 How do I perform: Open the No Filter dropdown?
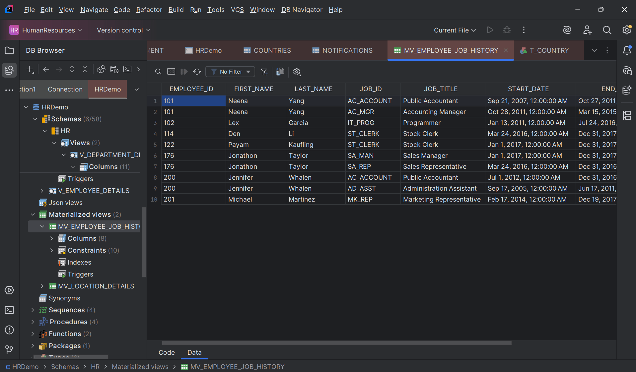230,72
